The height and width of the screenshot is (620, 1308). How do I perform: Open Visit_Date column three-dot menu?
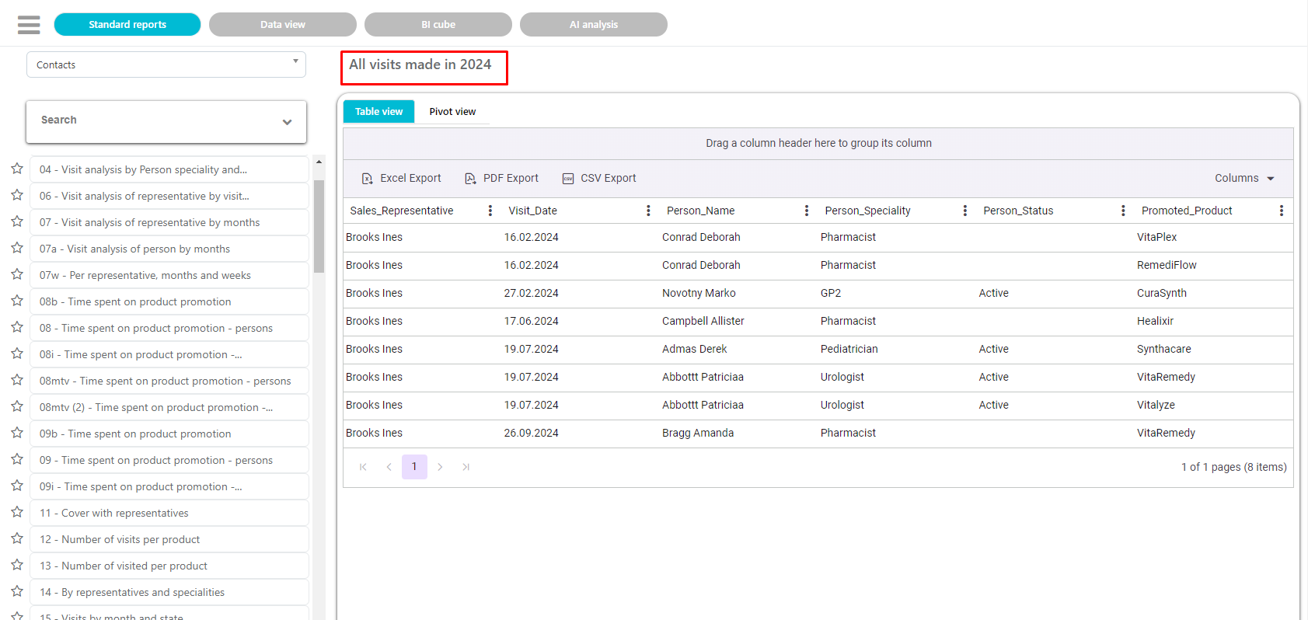click(648, 211)
